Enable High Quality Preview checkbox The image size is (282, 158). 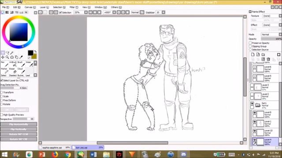2,115
